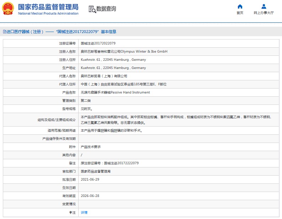Click the bulb icon beside 注
Image resolution: width=282 pixels, height=219 pixels.
click(x=70, y=213)
